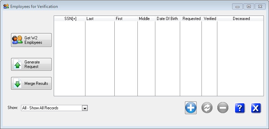Click the Generate Request button

coord(31,64)
